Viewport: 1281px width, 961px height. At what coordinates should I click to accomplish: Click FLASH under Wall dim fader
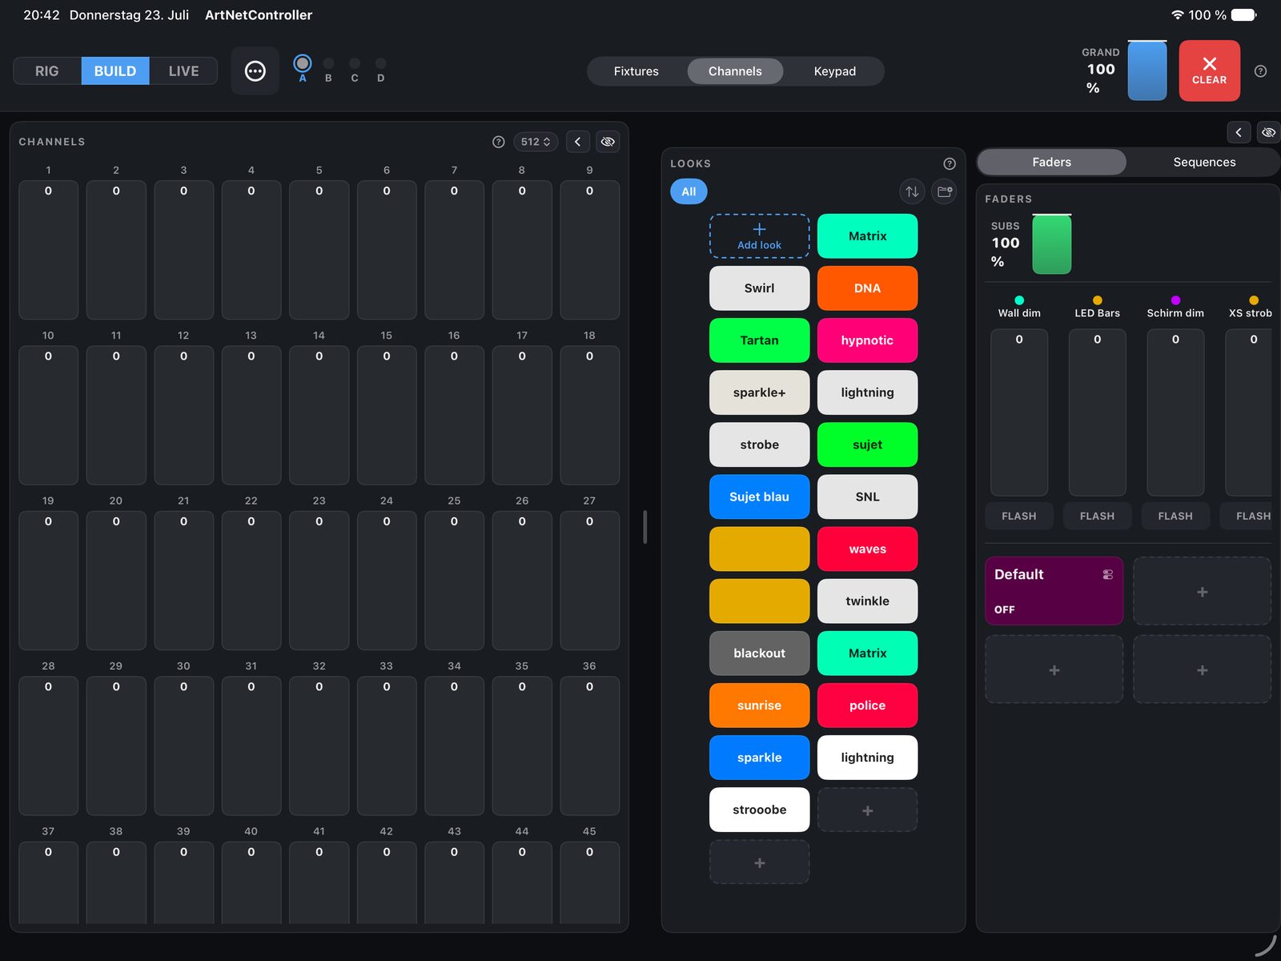pyautogui.click(x=1018, y=517)
